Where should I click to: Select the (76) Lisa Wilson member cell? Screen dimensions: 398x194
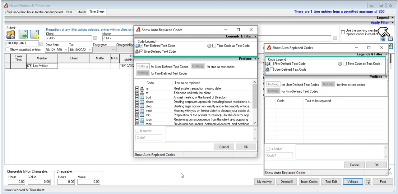[42, 66]
